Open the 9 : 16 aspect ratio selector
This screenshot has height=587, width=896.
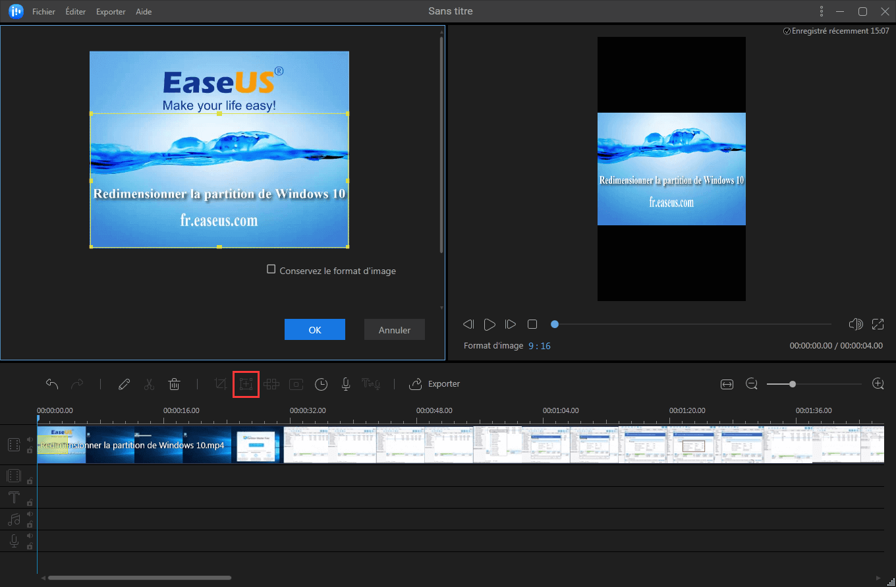pyautogui.click(x=539, y=346)
